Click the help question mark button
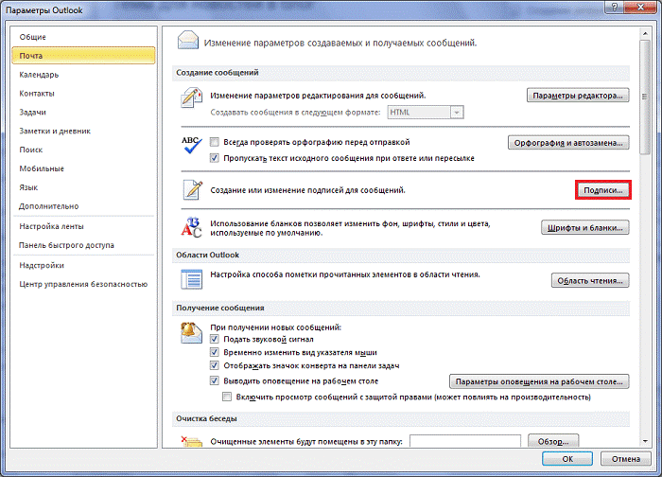The image size is (662, 477). pyautogui.click(x=615, y=7)
